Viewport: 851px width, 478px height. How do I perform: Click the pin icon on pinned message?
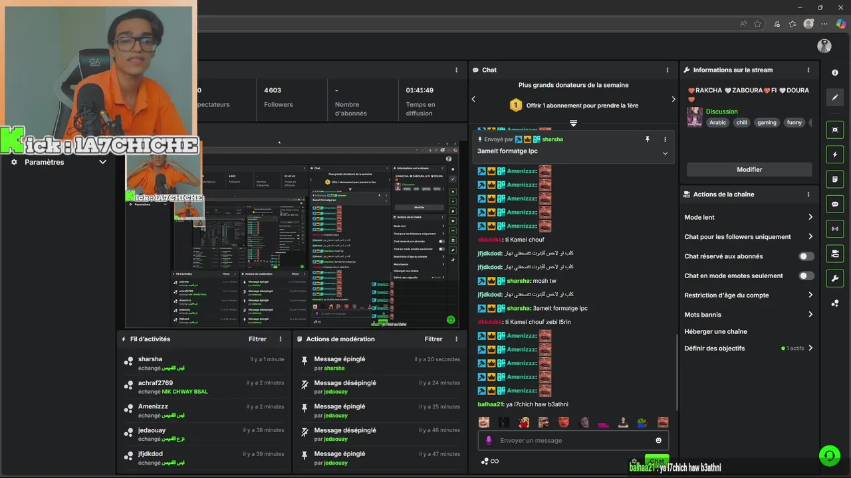click(x=647, y=139)
